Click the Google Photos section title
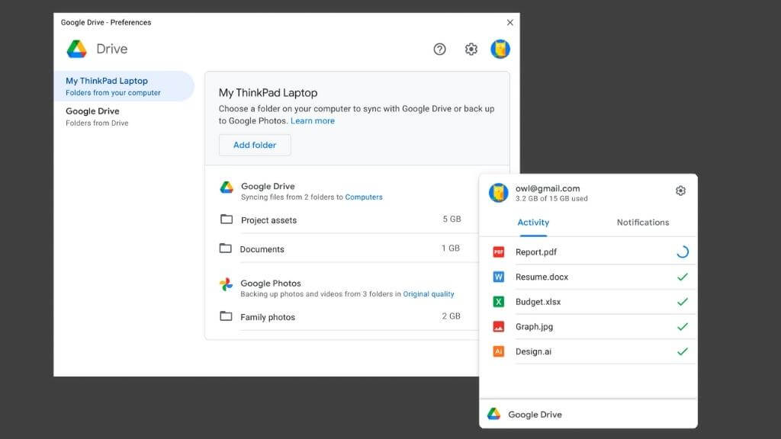 pos(271,284)
